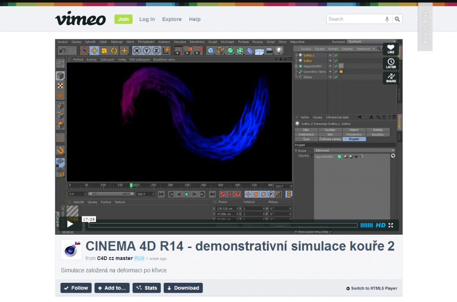Open the MoGraph menu
The image size is (457, 302).
click(227, 42)
